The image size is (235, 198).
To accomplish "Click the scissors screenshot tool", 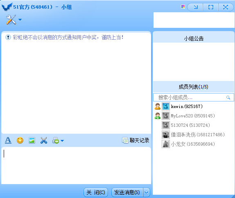I will (x=44, y=140).
